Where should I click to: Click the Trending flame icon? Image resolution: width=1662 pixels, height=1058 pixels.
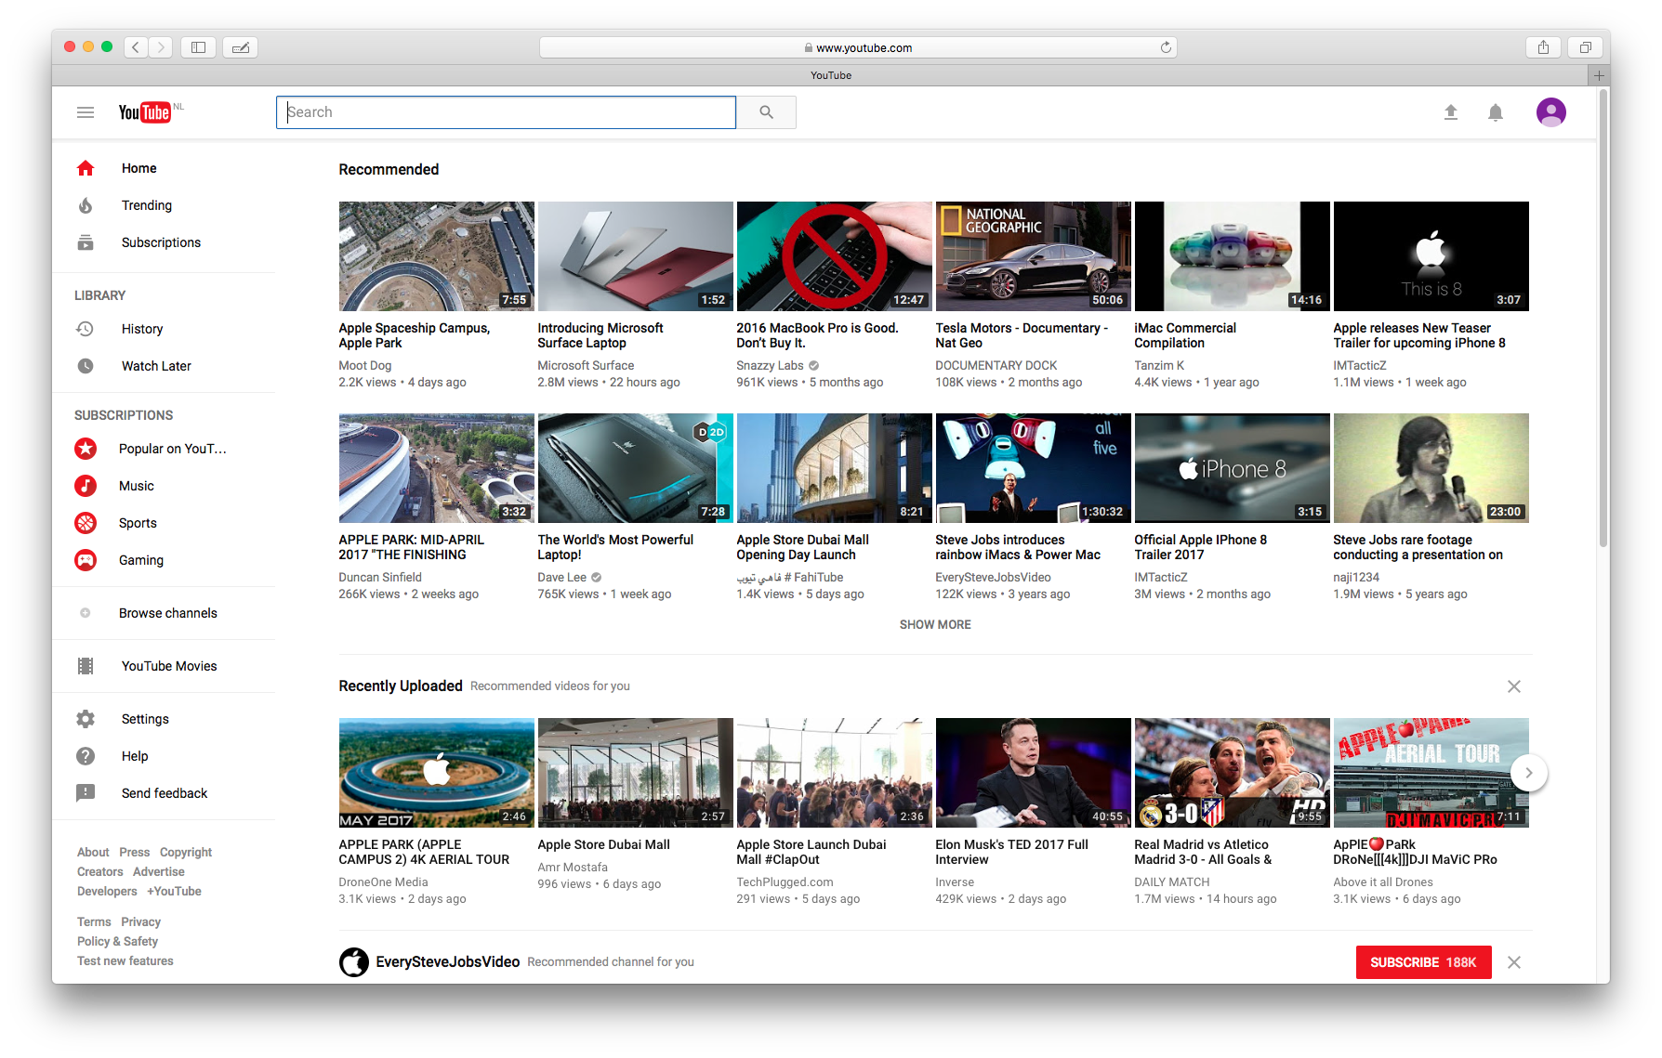(86, 205)
